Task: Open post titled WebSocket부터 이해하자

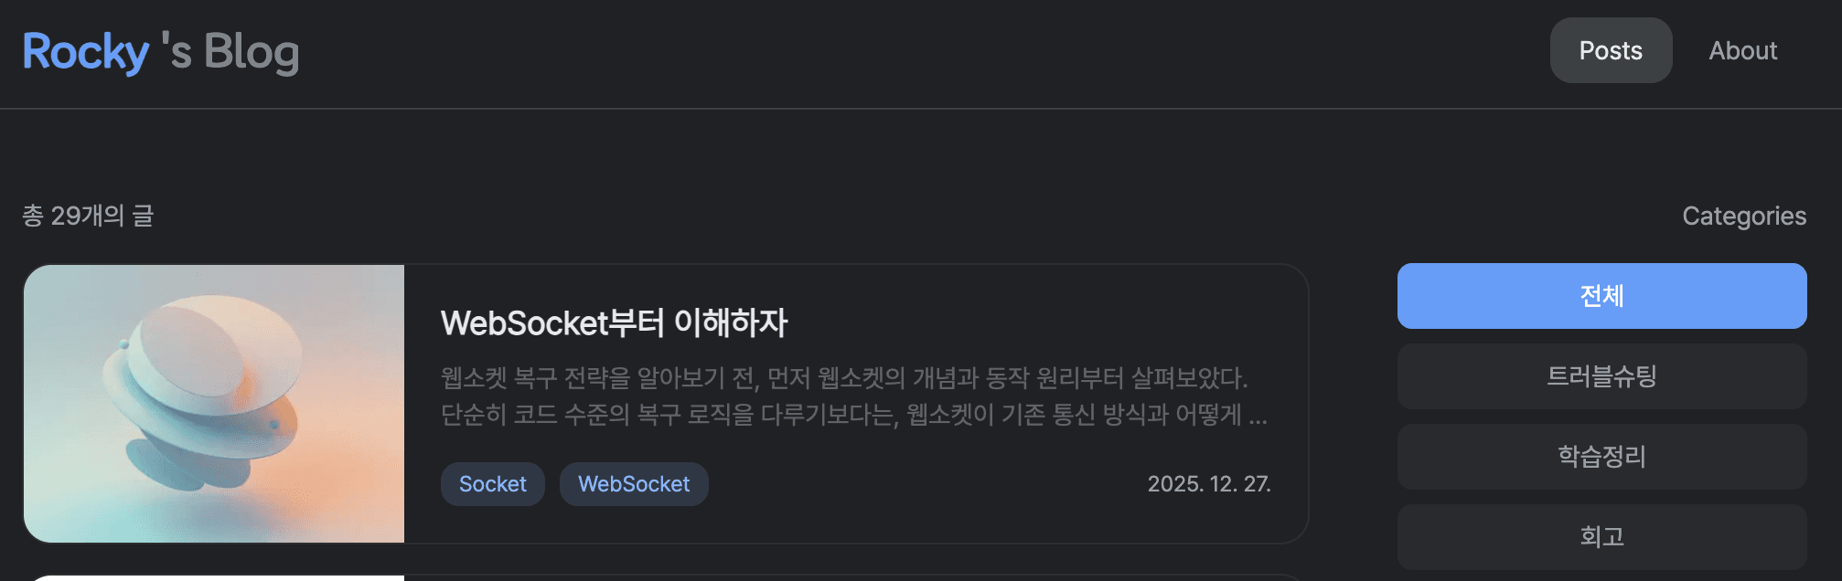Action: (x=614, y=322)
